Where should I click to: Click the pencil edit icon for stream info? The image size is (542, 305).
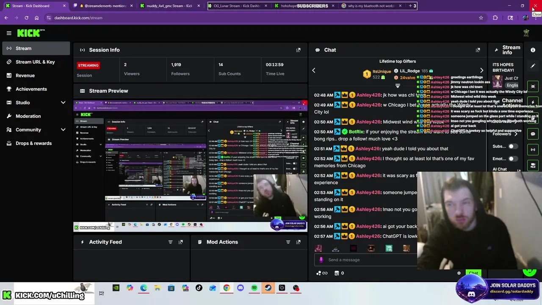533,66
